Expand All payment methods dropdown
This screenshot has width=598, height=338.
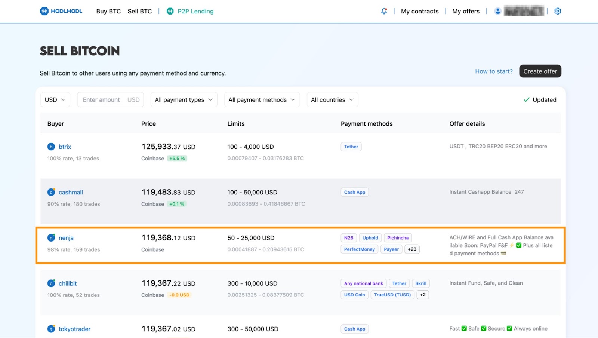pos(262,100)
